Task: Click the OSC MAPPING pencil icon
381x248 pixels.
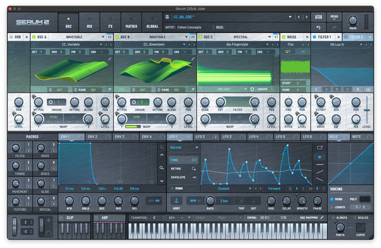Action: click(322, 218)
